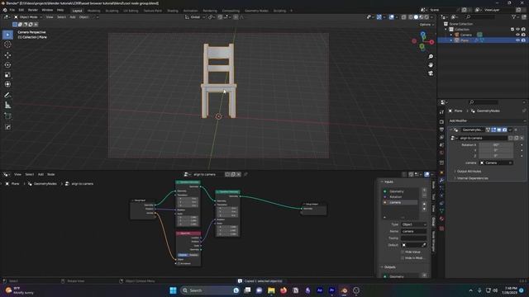The image size is (529, 297).
Task: Hide the Collection in viewport via eye icon
Action: [x=518, y=30]
